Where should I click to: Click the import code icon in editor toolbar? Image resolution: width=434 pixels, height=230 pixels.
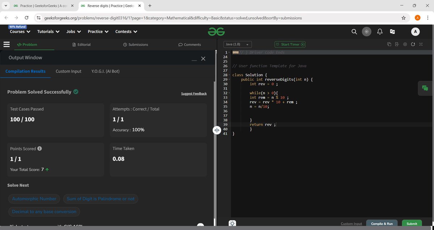(x=397, y=44)
